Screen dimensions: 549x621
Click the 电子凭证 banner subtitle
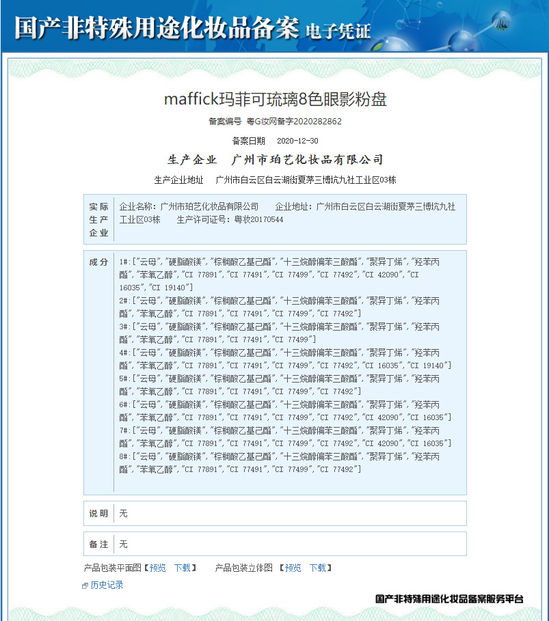(x=338, y=31)
